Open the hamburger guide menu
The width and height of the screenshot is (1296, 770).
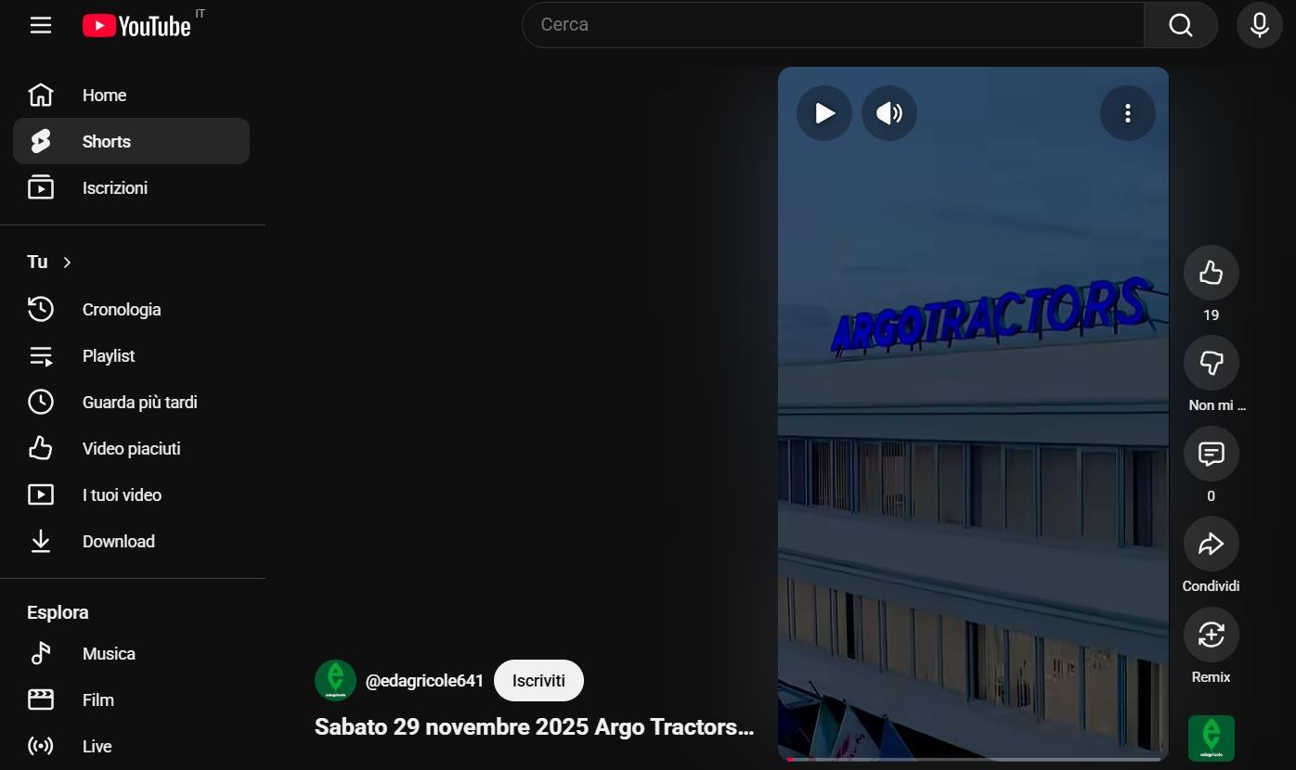tap(41, 25)
